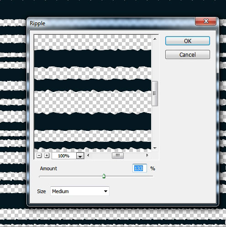Click the 100% zoom level field
This screenshot has width=226, height=227.
64,156
